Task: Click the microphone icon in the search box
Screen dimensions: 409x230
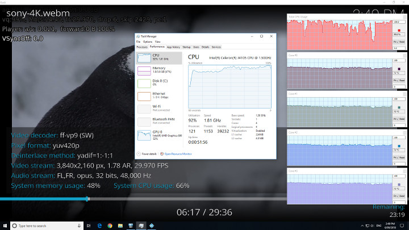Action: coord(79,226)
